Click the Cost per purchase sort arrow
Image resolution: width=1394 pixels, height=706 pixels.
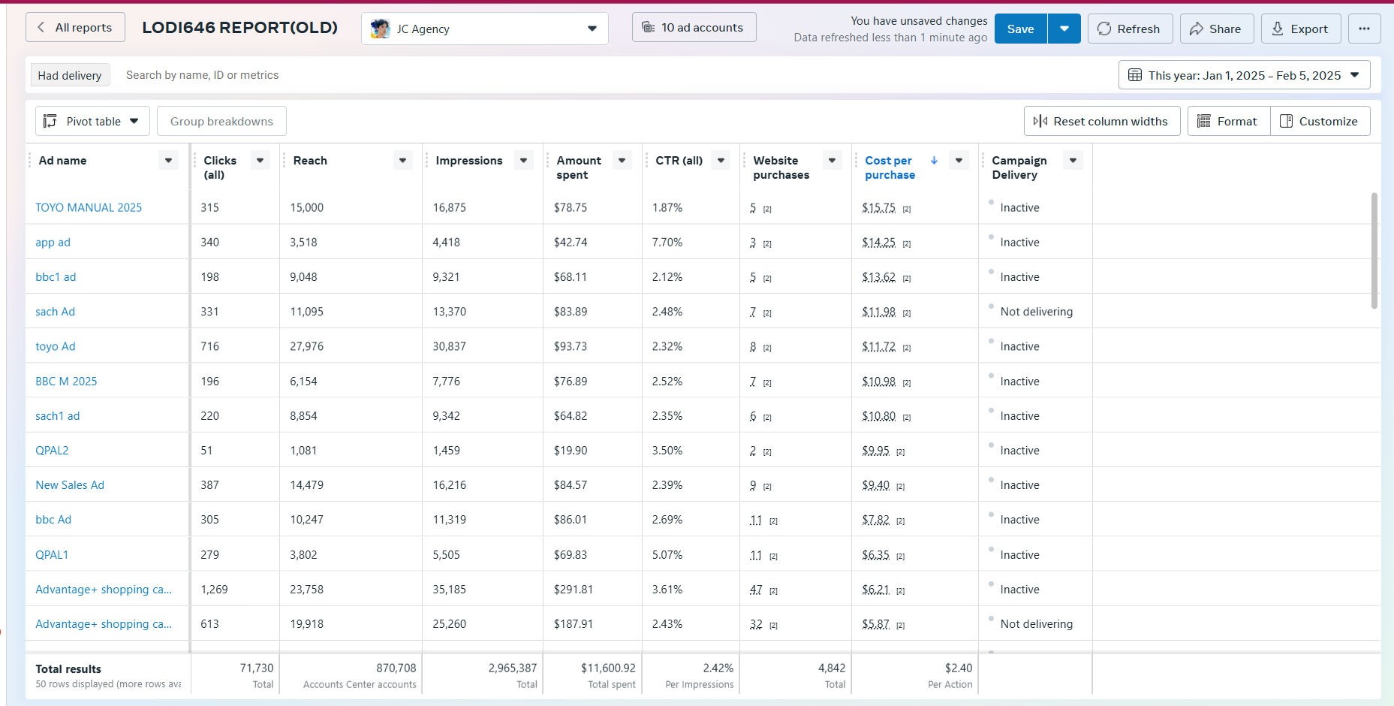(934, 160)
